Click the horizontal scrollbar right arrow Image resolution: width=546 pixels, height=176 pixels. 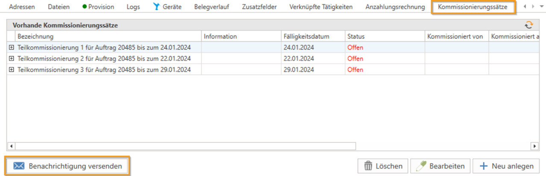click(534, 146)
